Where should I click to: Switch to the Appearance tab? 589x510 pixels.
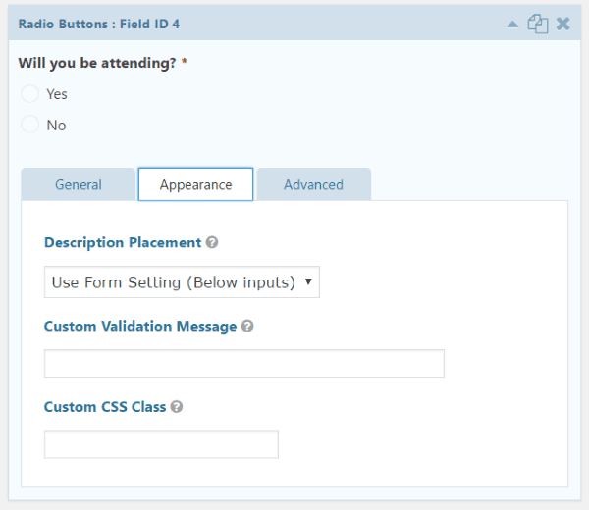[195, 184]
